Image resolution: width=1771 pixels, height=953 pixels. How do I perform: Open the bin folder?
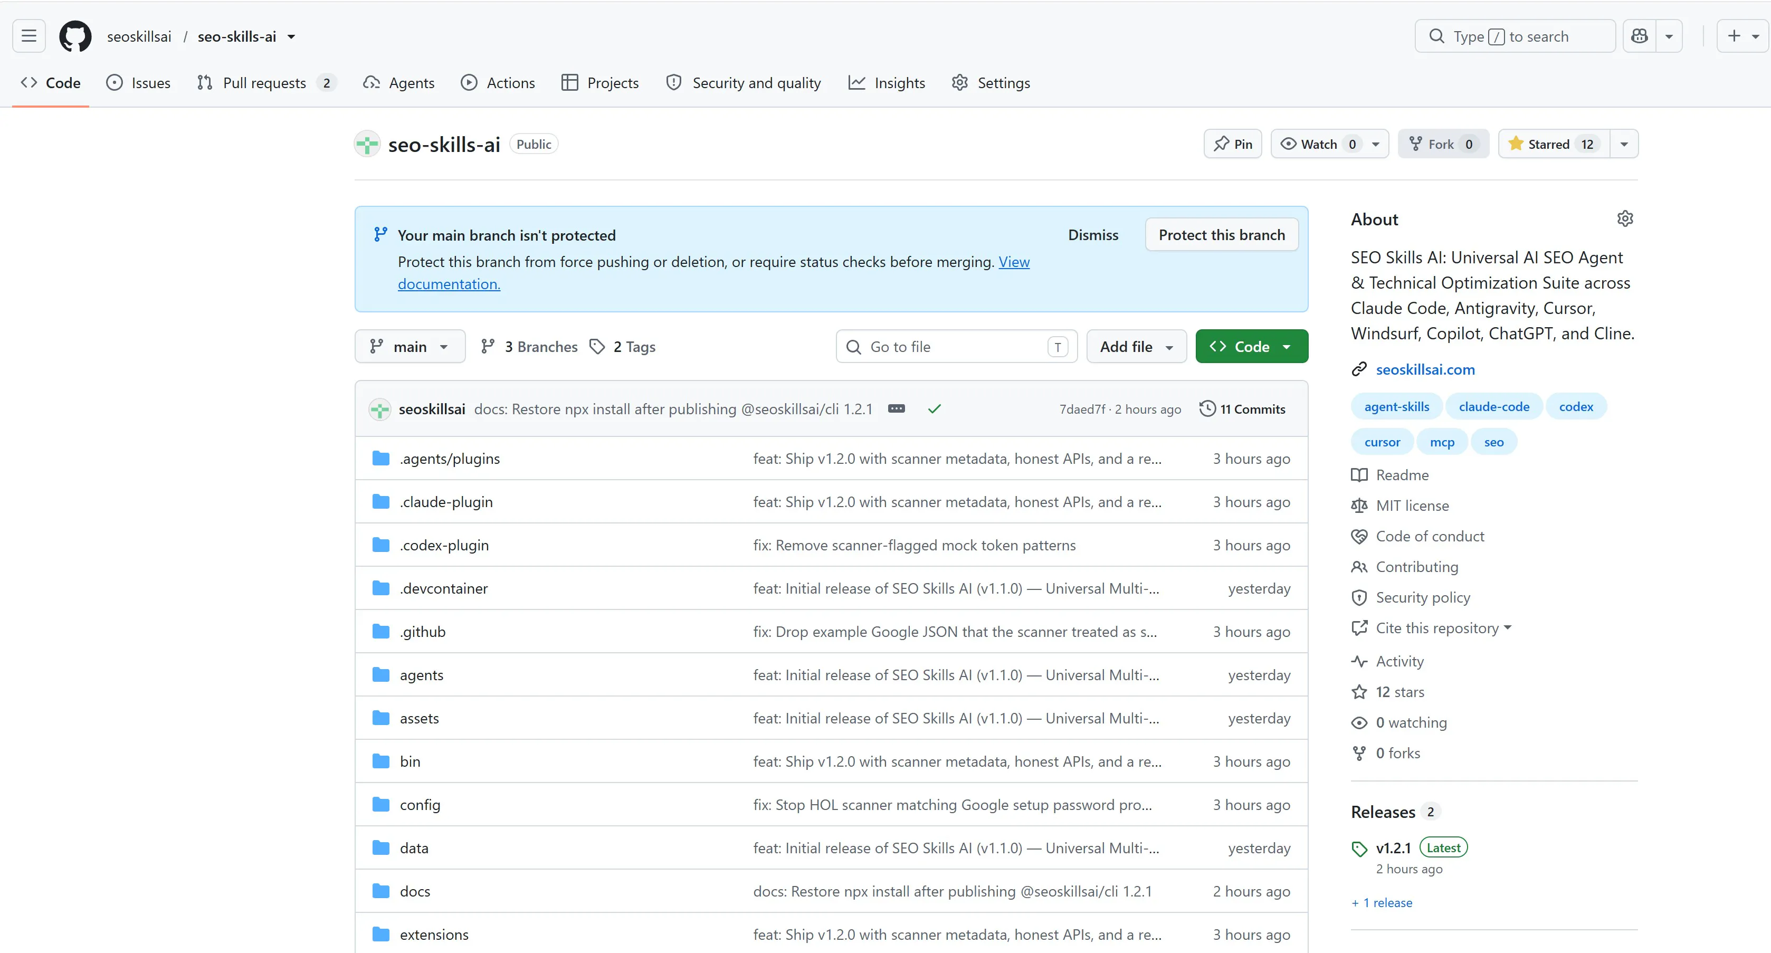[410, 762]
